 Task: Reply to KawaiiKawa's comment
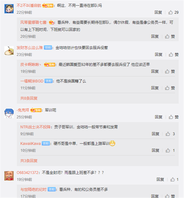156,150
